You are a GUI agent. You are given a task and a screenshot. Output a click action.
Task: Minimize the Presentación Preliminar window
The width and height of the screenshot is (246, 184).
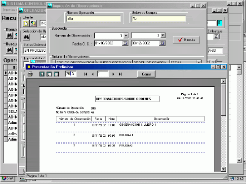[213, 67]
